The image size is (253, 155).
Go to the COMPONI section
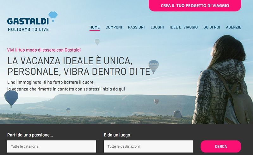pos(114,27)
